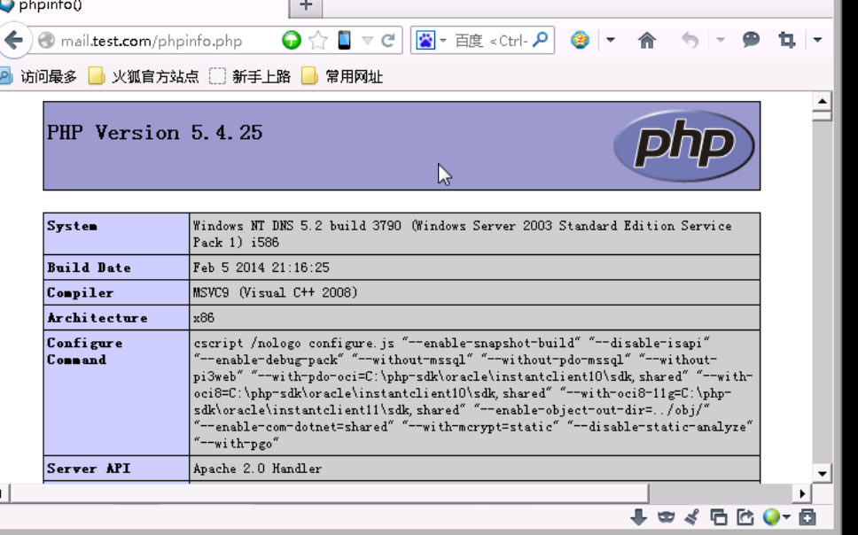Go back with the back arrow button
This screenshot has width=858, height=535.
[13, 40]
